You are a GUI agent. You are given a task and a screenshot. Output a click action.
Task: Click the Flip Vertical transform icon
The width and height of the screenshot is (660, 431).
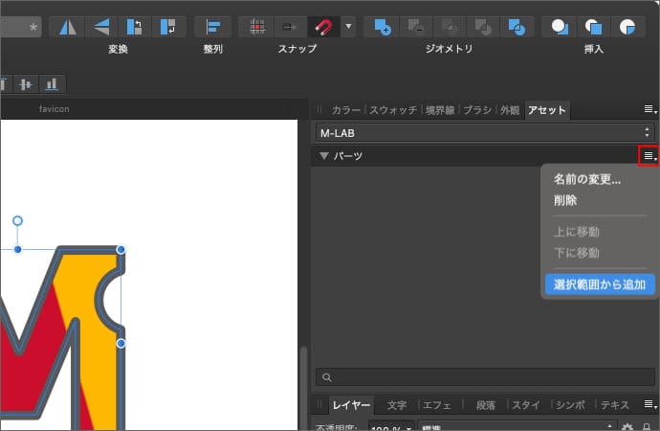point(100,26)
